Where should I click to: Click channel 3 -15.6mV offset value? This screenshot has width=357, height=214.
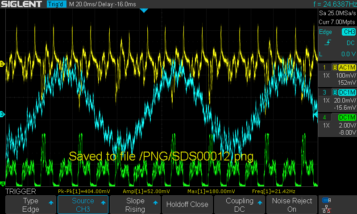click(x=345, y=107)
